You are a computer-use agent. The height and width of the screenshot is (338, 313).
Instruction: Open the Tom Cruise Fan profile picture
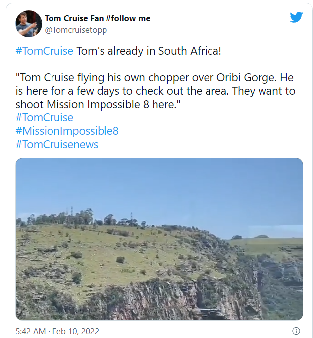click(29, 24)
